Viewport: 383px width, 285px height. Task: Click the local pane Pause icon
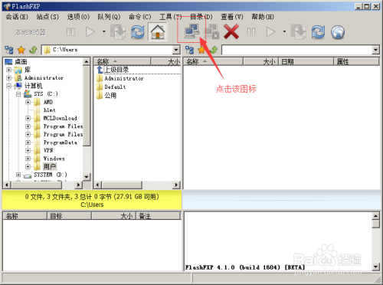click(70, 32)
